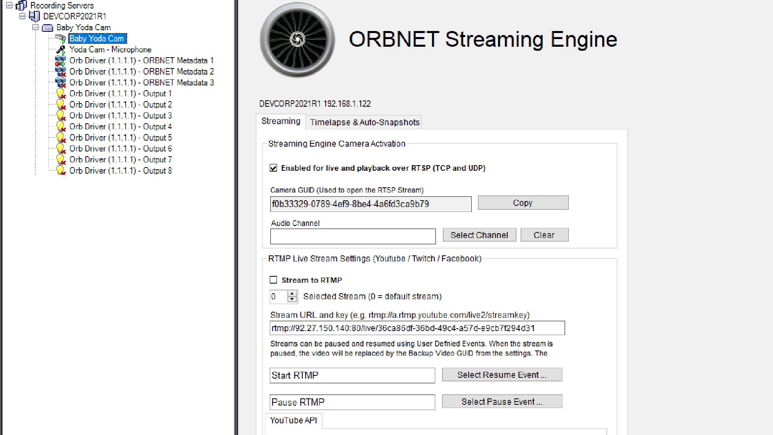Enable the Stream to RTMP checkbox
773x435 pixels.
pos(273,280)
